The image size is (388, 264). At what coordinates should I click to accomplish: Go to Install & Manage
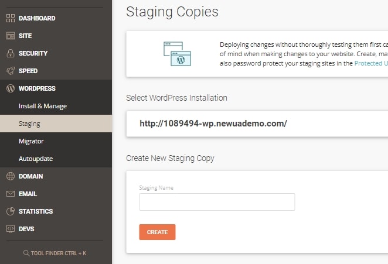(43, 106)
